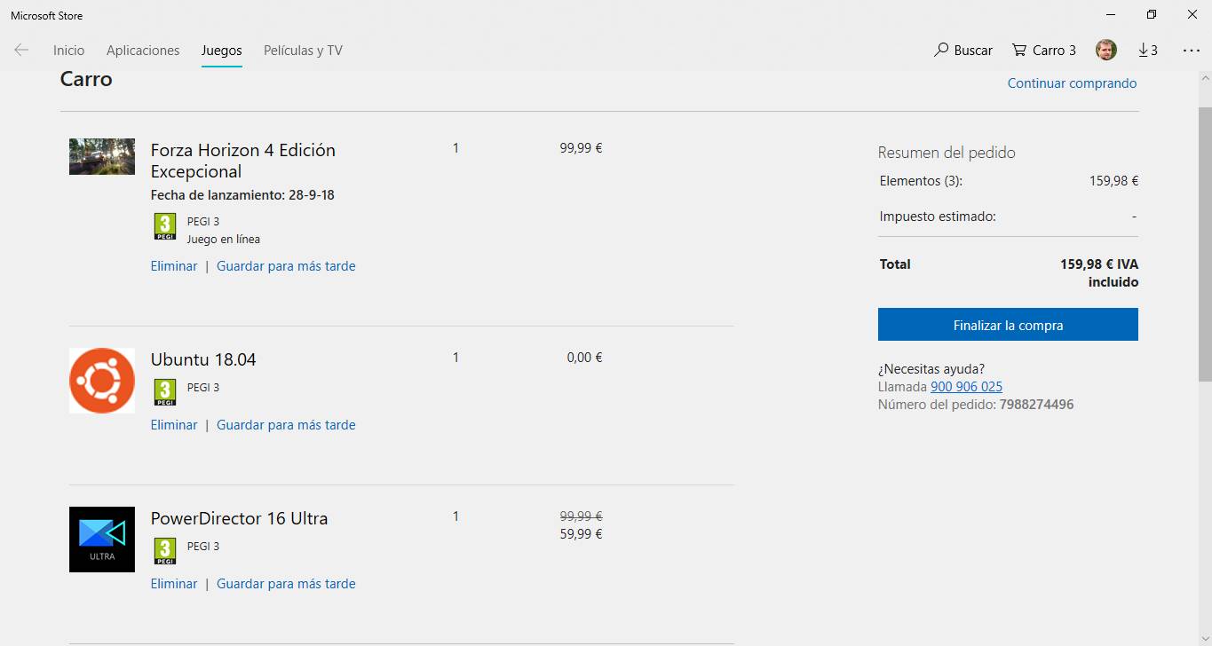Open the Forza Horizon 4 thumbnail
Viewport: 1212px width, 646px height.
click(x=102, y=157)
